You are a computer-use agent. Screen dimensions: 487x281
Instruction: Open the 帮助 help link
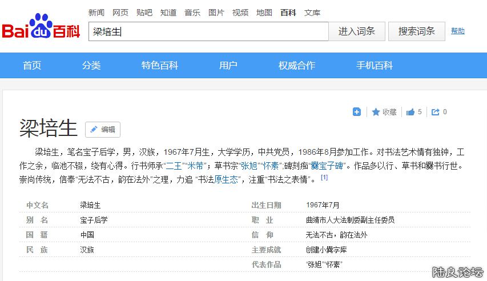pos(458,31)
